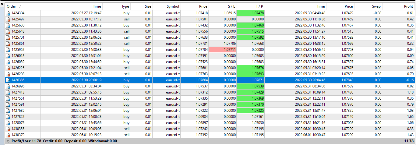Click the order icon beside 1426225
The height and width of the screenshot is (145, 416).
point(8,68)
